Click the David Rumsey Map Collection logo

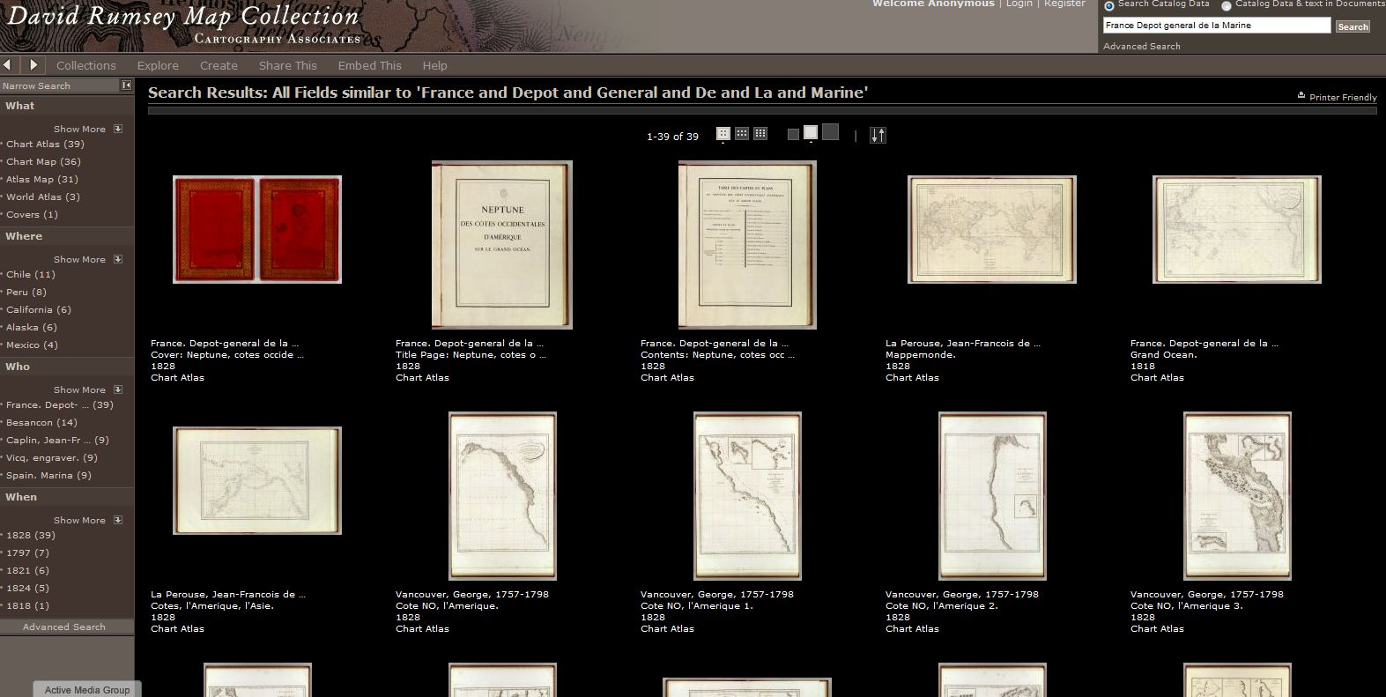(184, 24)
